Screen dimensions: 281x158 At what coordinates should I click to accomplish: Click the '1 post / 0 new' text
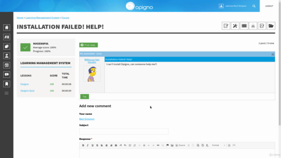coord(266,43)
